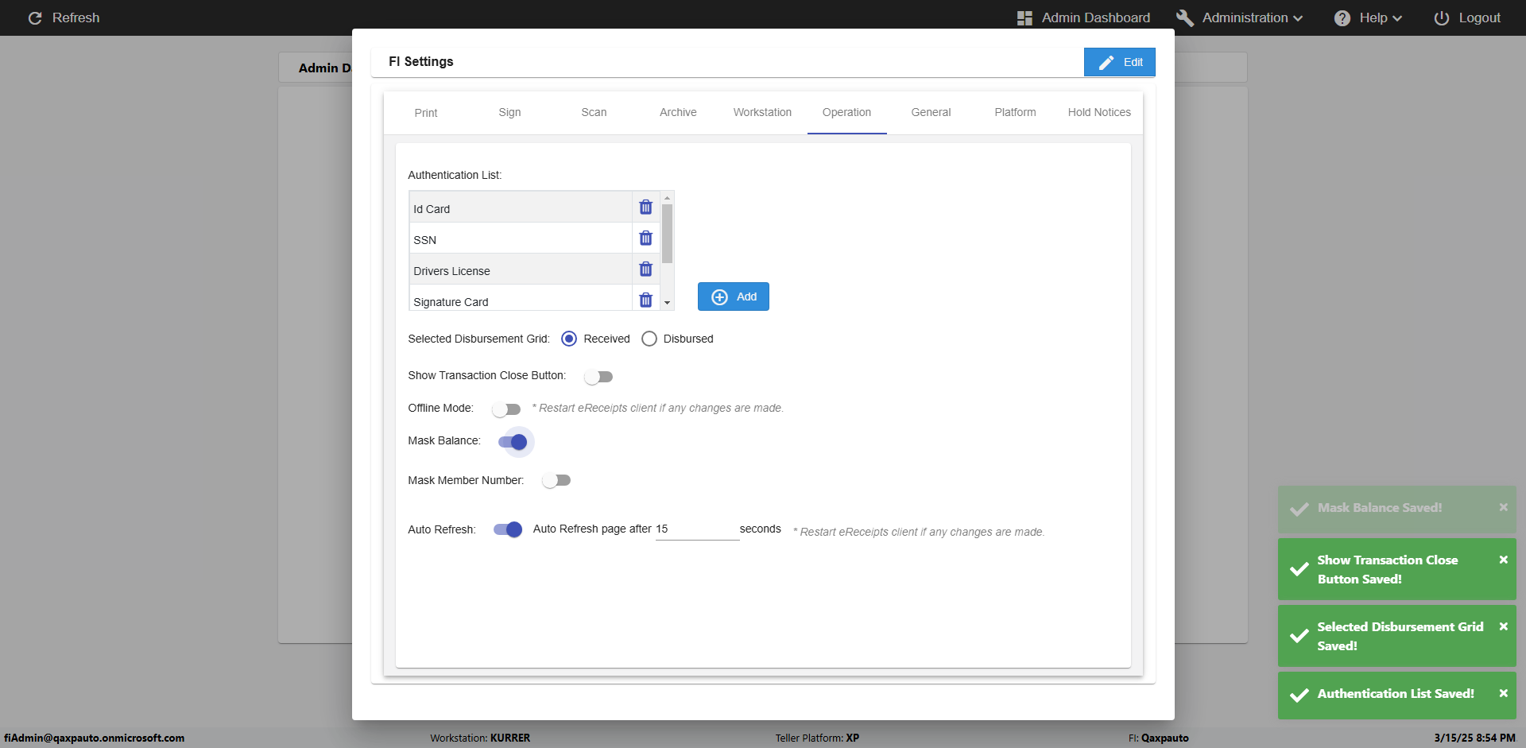Click the Administration wrench icon
This screenshot has height=748, width=1526.
tap(1184, 17)
